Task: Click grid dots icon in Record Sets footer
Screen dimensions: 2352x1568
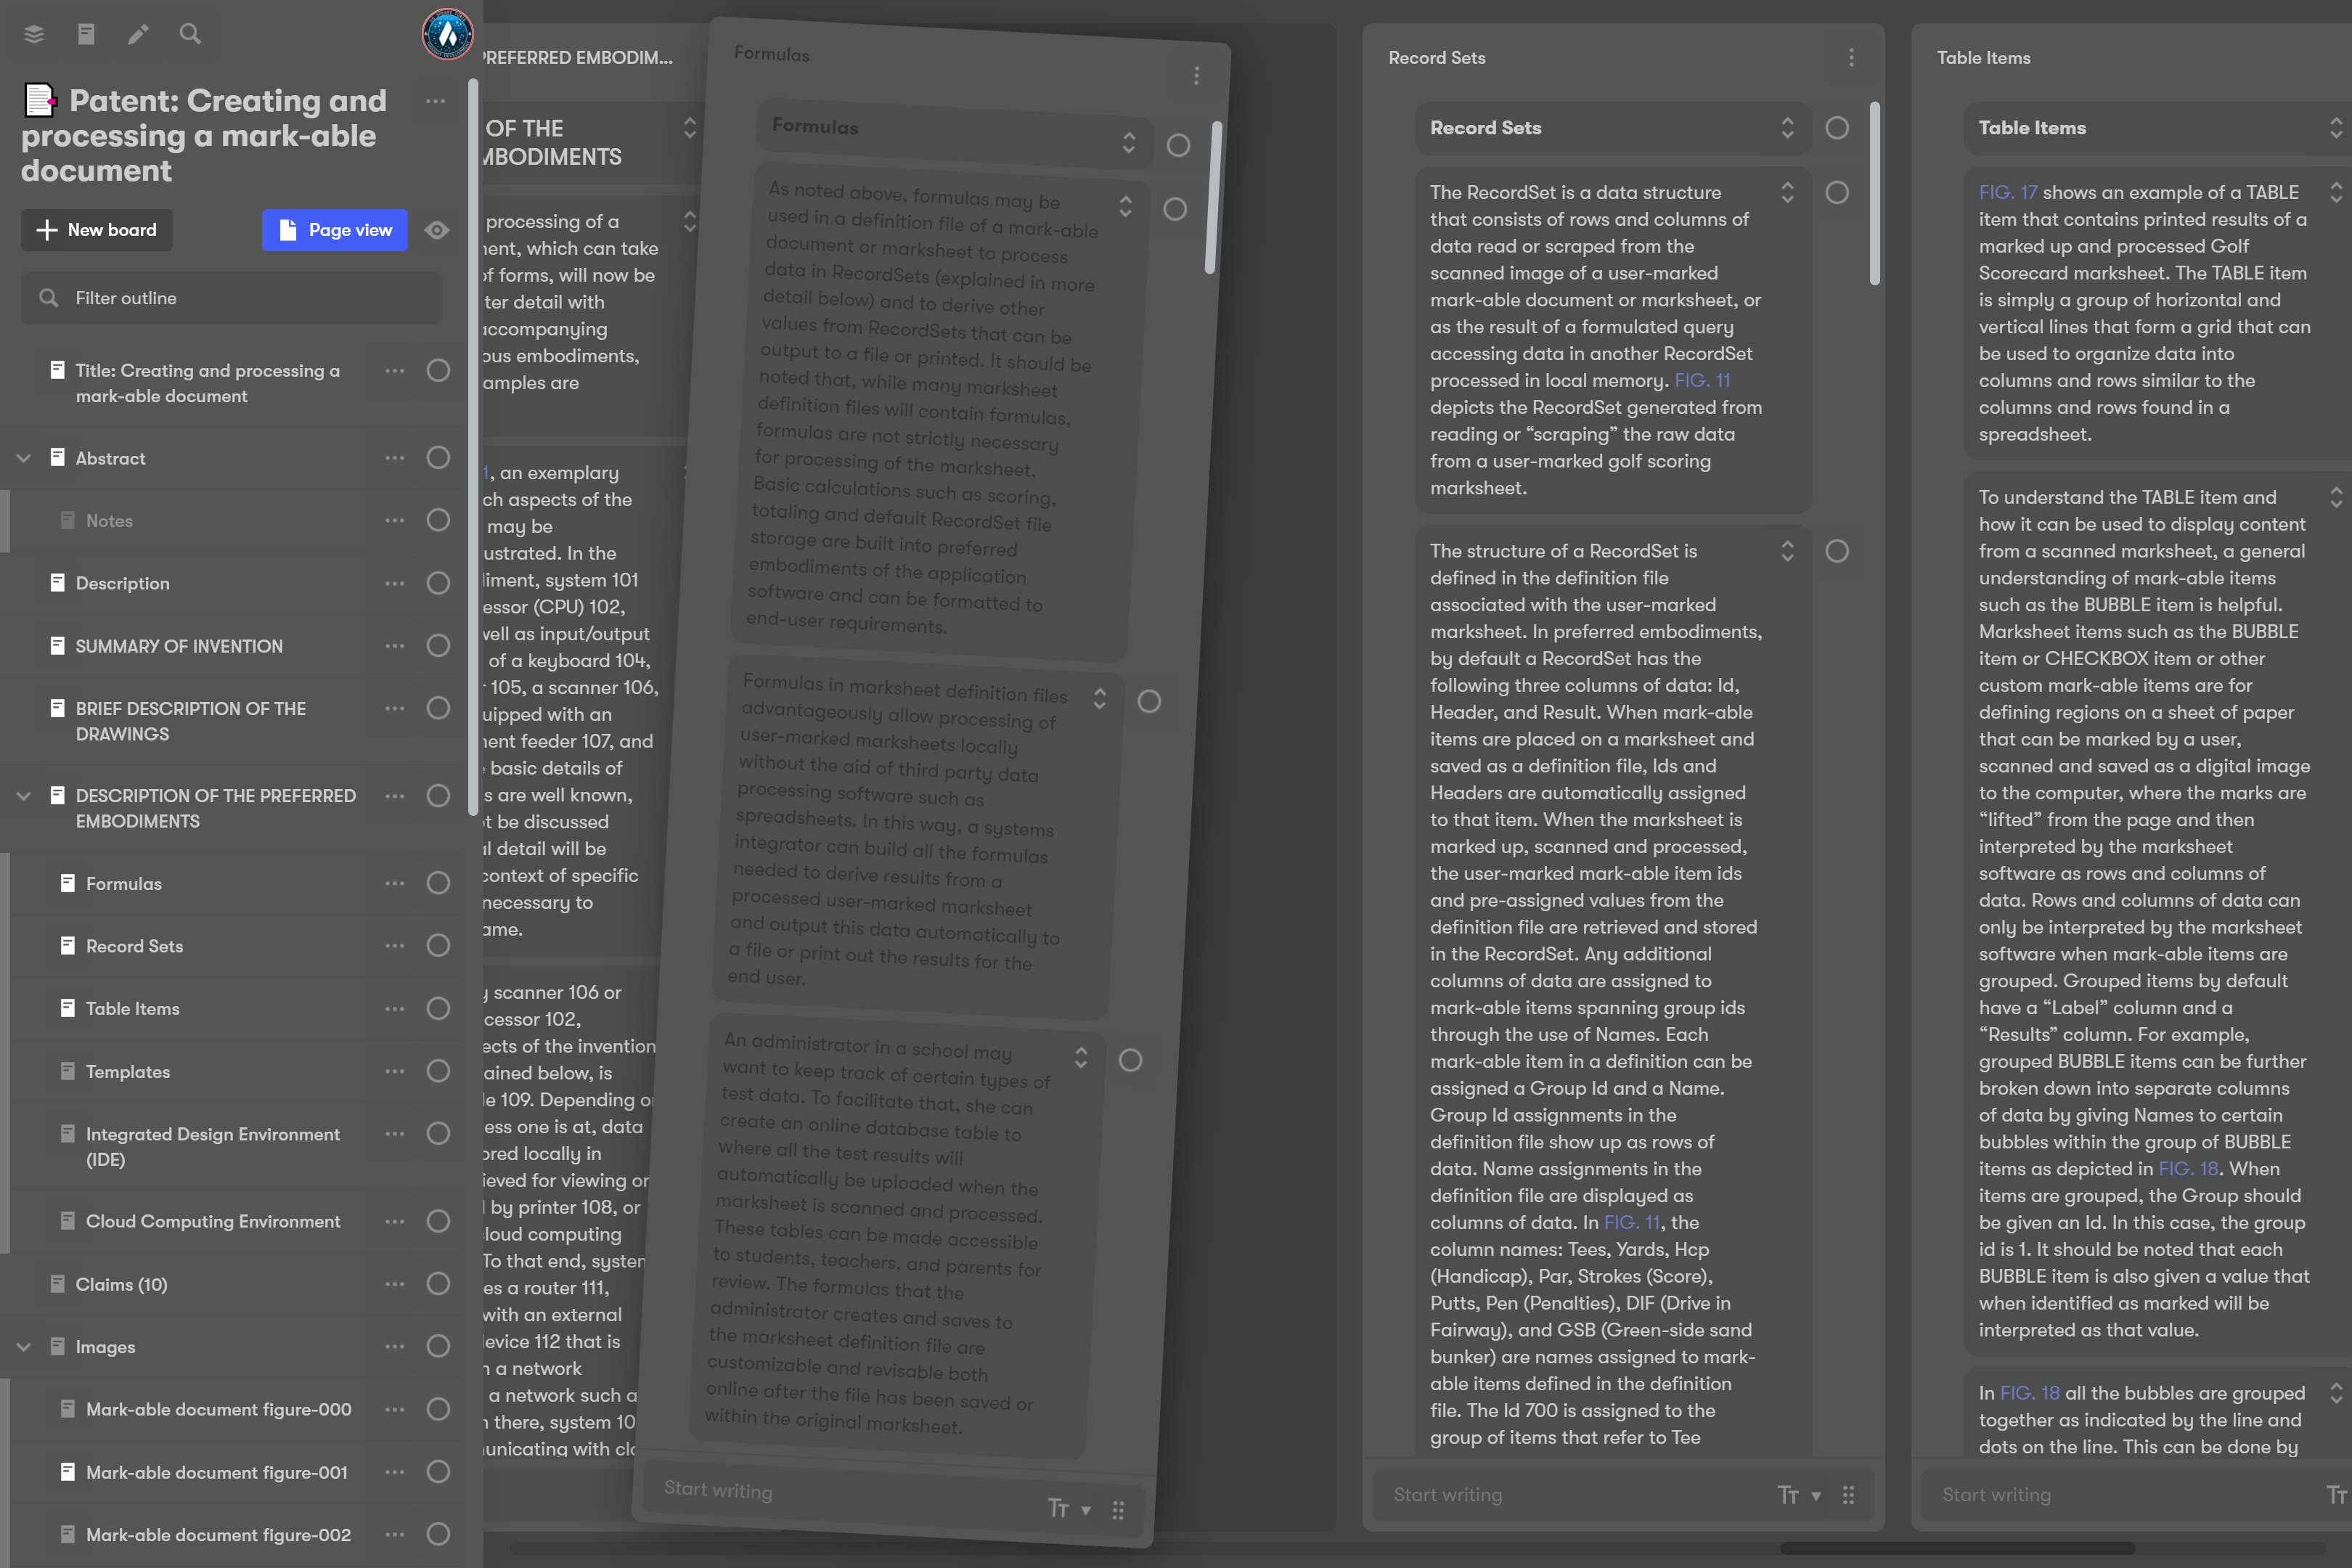Action: pos(1848,1495)
